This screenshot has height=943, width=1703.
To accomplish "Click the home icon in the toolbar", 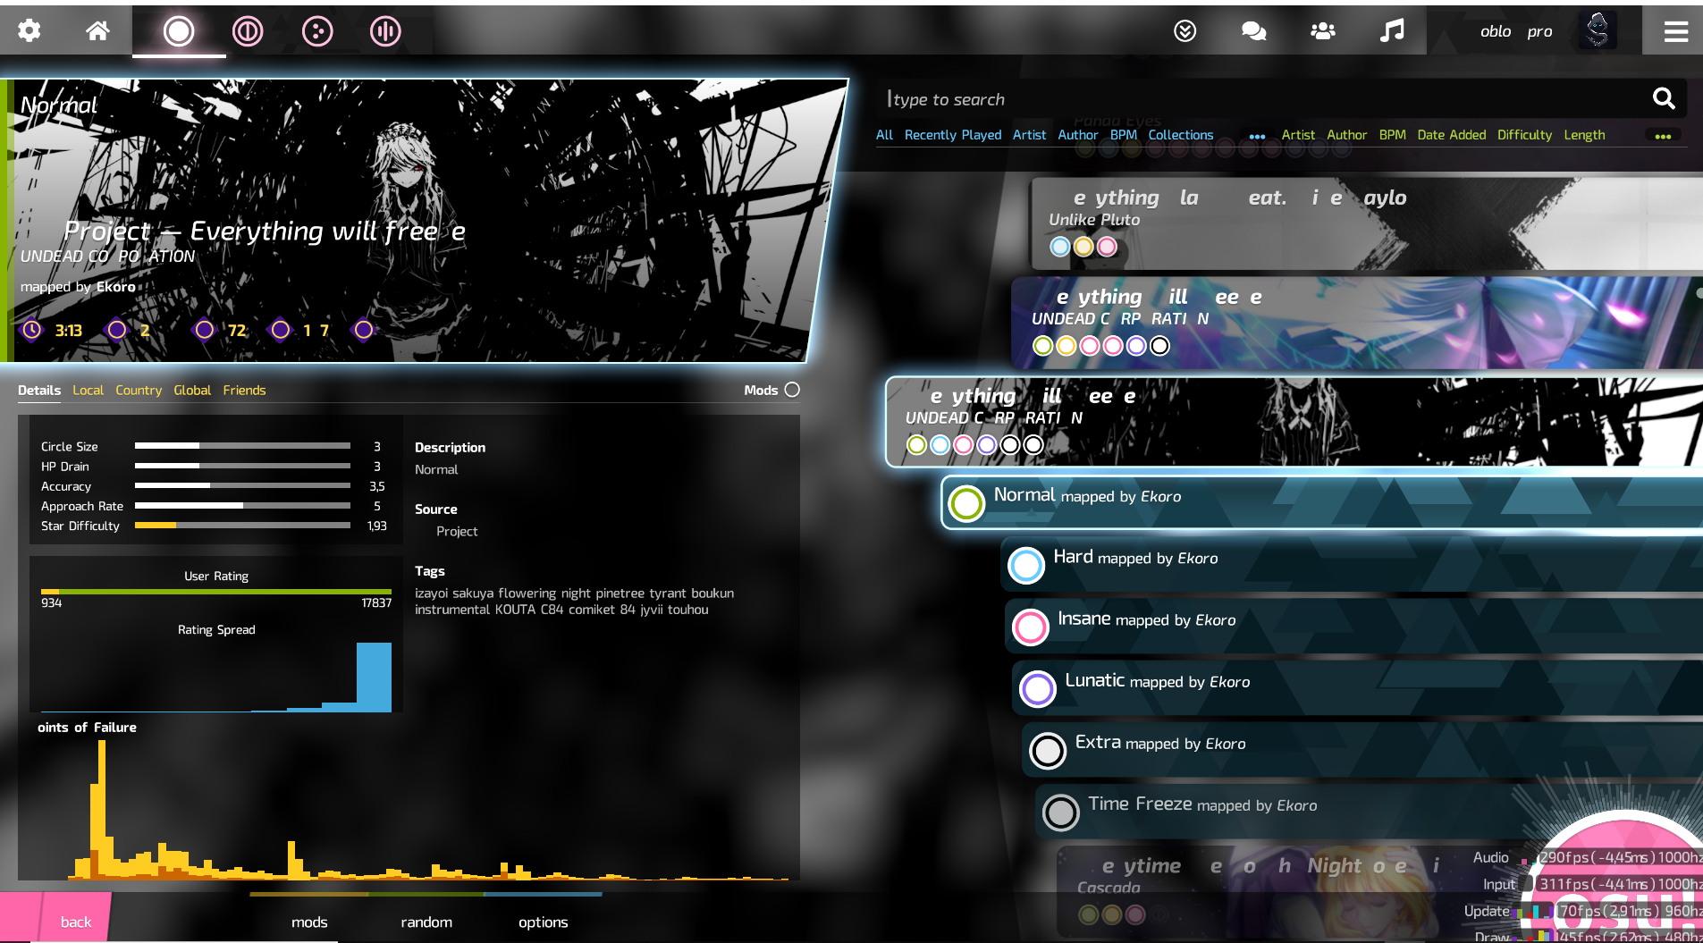I will click(x=97, y=29).
